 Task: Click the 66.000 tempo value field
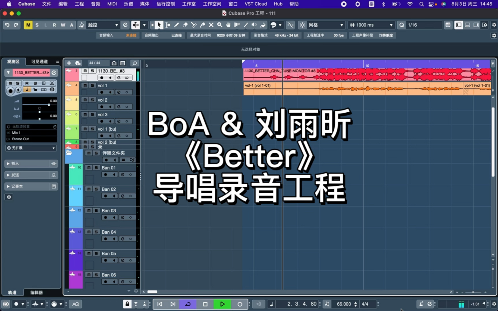pyautogui.click(x=344, y=304)
